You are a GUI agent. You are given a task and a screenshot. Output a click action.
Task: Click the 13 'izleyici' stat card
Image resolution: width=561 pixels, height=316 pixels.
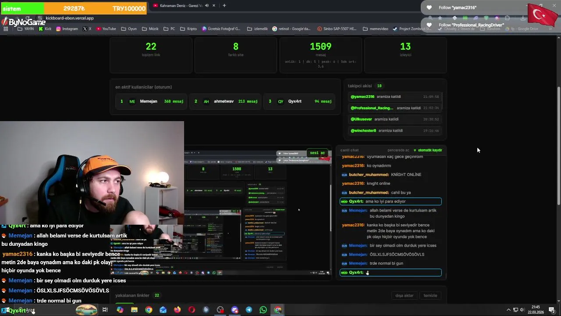(x=405, y=55)
